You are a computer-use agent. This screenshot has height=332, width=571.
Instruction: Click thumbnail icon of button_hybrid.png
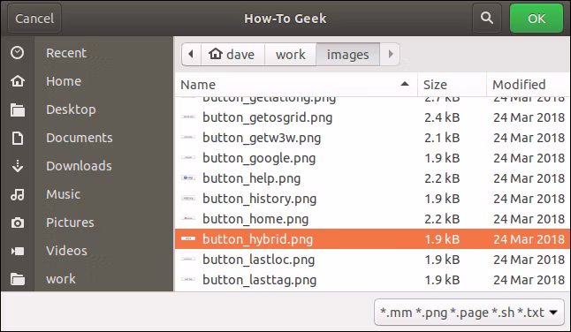[x=188, y=238]
